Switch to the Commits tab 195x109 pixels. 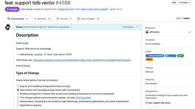42,19
